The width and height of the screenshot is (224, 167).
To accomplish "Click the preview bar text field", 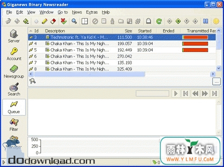I will coord(153,93).
